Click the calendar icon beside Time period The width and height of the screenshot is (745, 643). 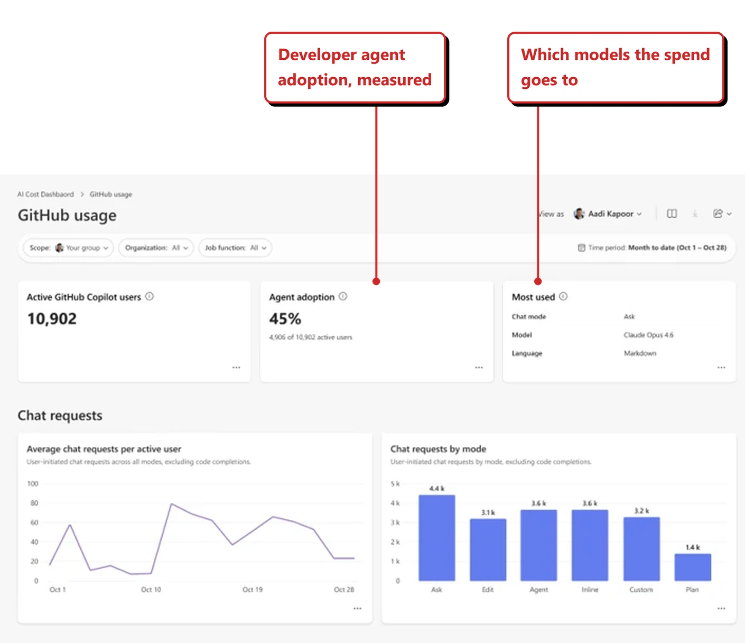coord(581,247)
